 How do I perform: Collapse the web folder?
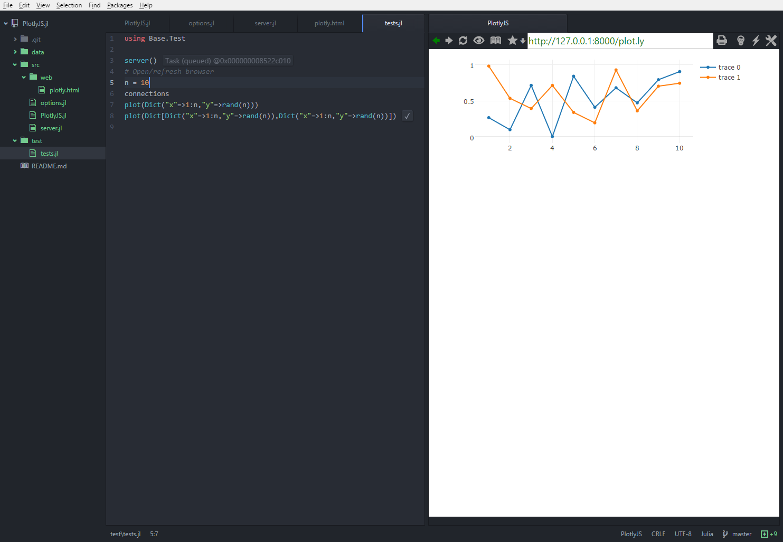click(24, 78)
